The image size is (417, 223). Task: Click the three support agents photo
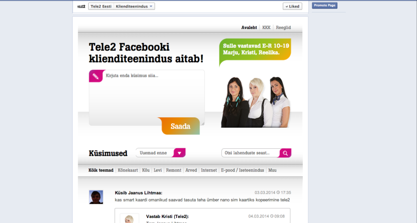point(256,102)
